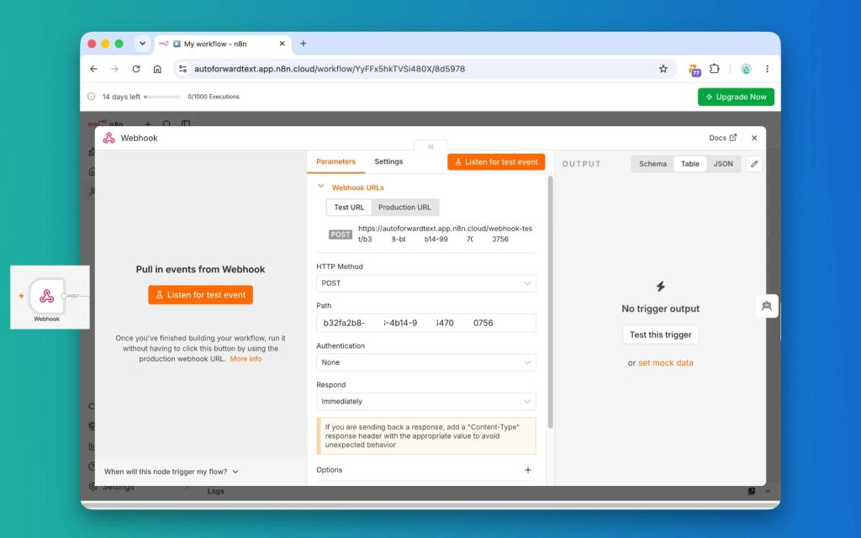Open the More info link

[246, 358]
